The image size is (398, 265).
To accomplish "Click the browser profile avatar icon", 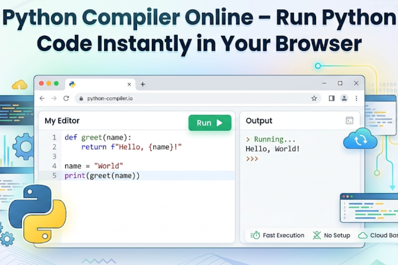I will click(344, 99).
